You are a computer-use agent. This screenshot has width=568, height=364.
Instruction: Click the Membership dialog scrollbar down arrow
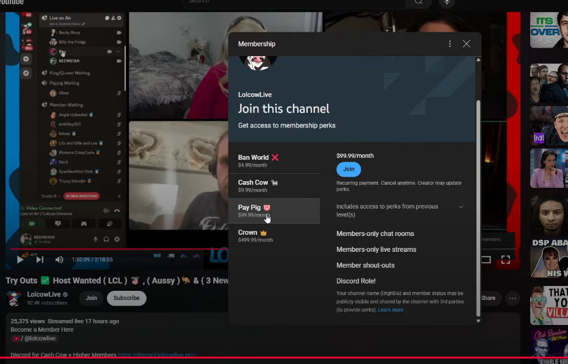click(478, 321)
